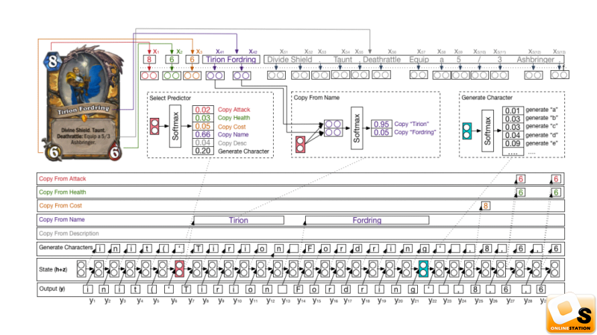Viewport: 597px width, 335px height.
Task: Click the generate "e" label
Action: (x=542, y=143)
